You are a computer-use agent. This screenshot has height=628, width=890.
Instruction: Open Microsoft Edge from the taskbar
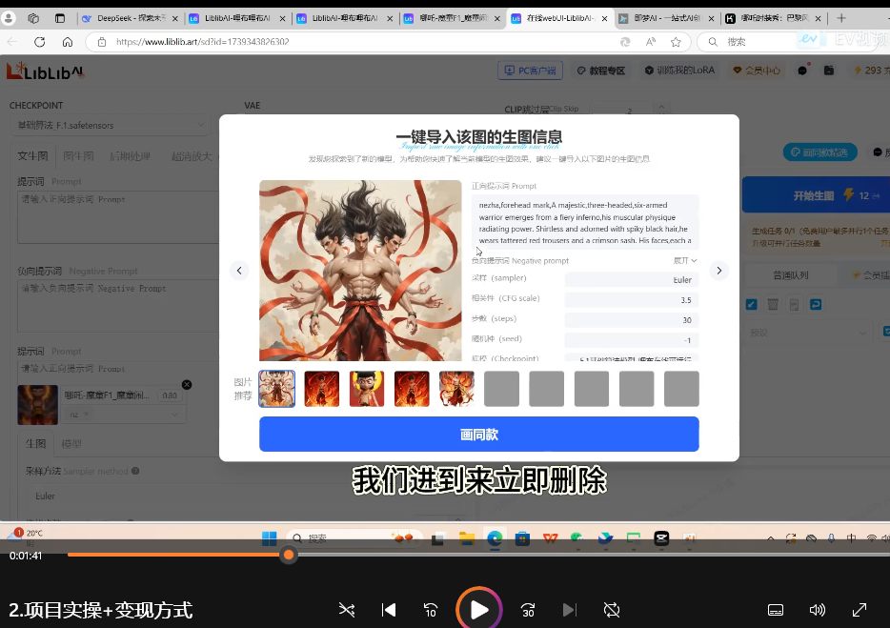(x=495, y=538)
